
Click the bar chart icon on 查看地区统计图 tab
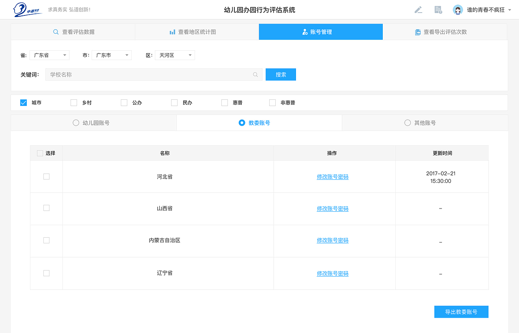172,31
